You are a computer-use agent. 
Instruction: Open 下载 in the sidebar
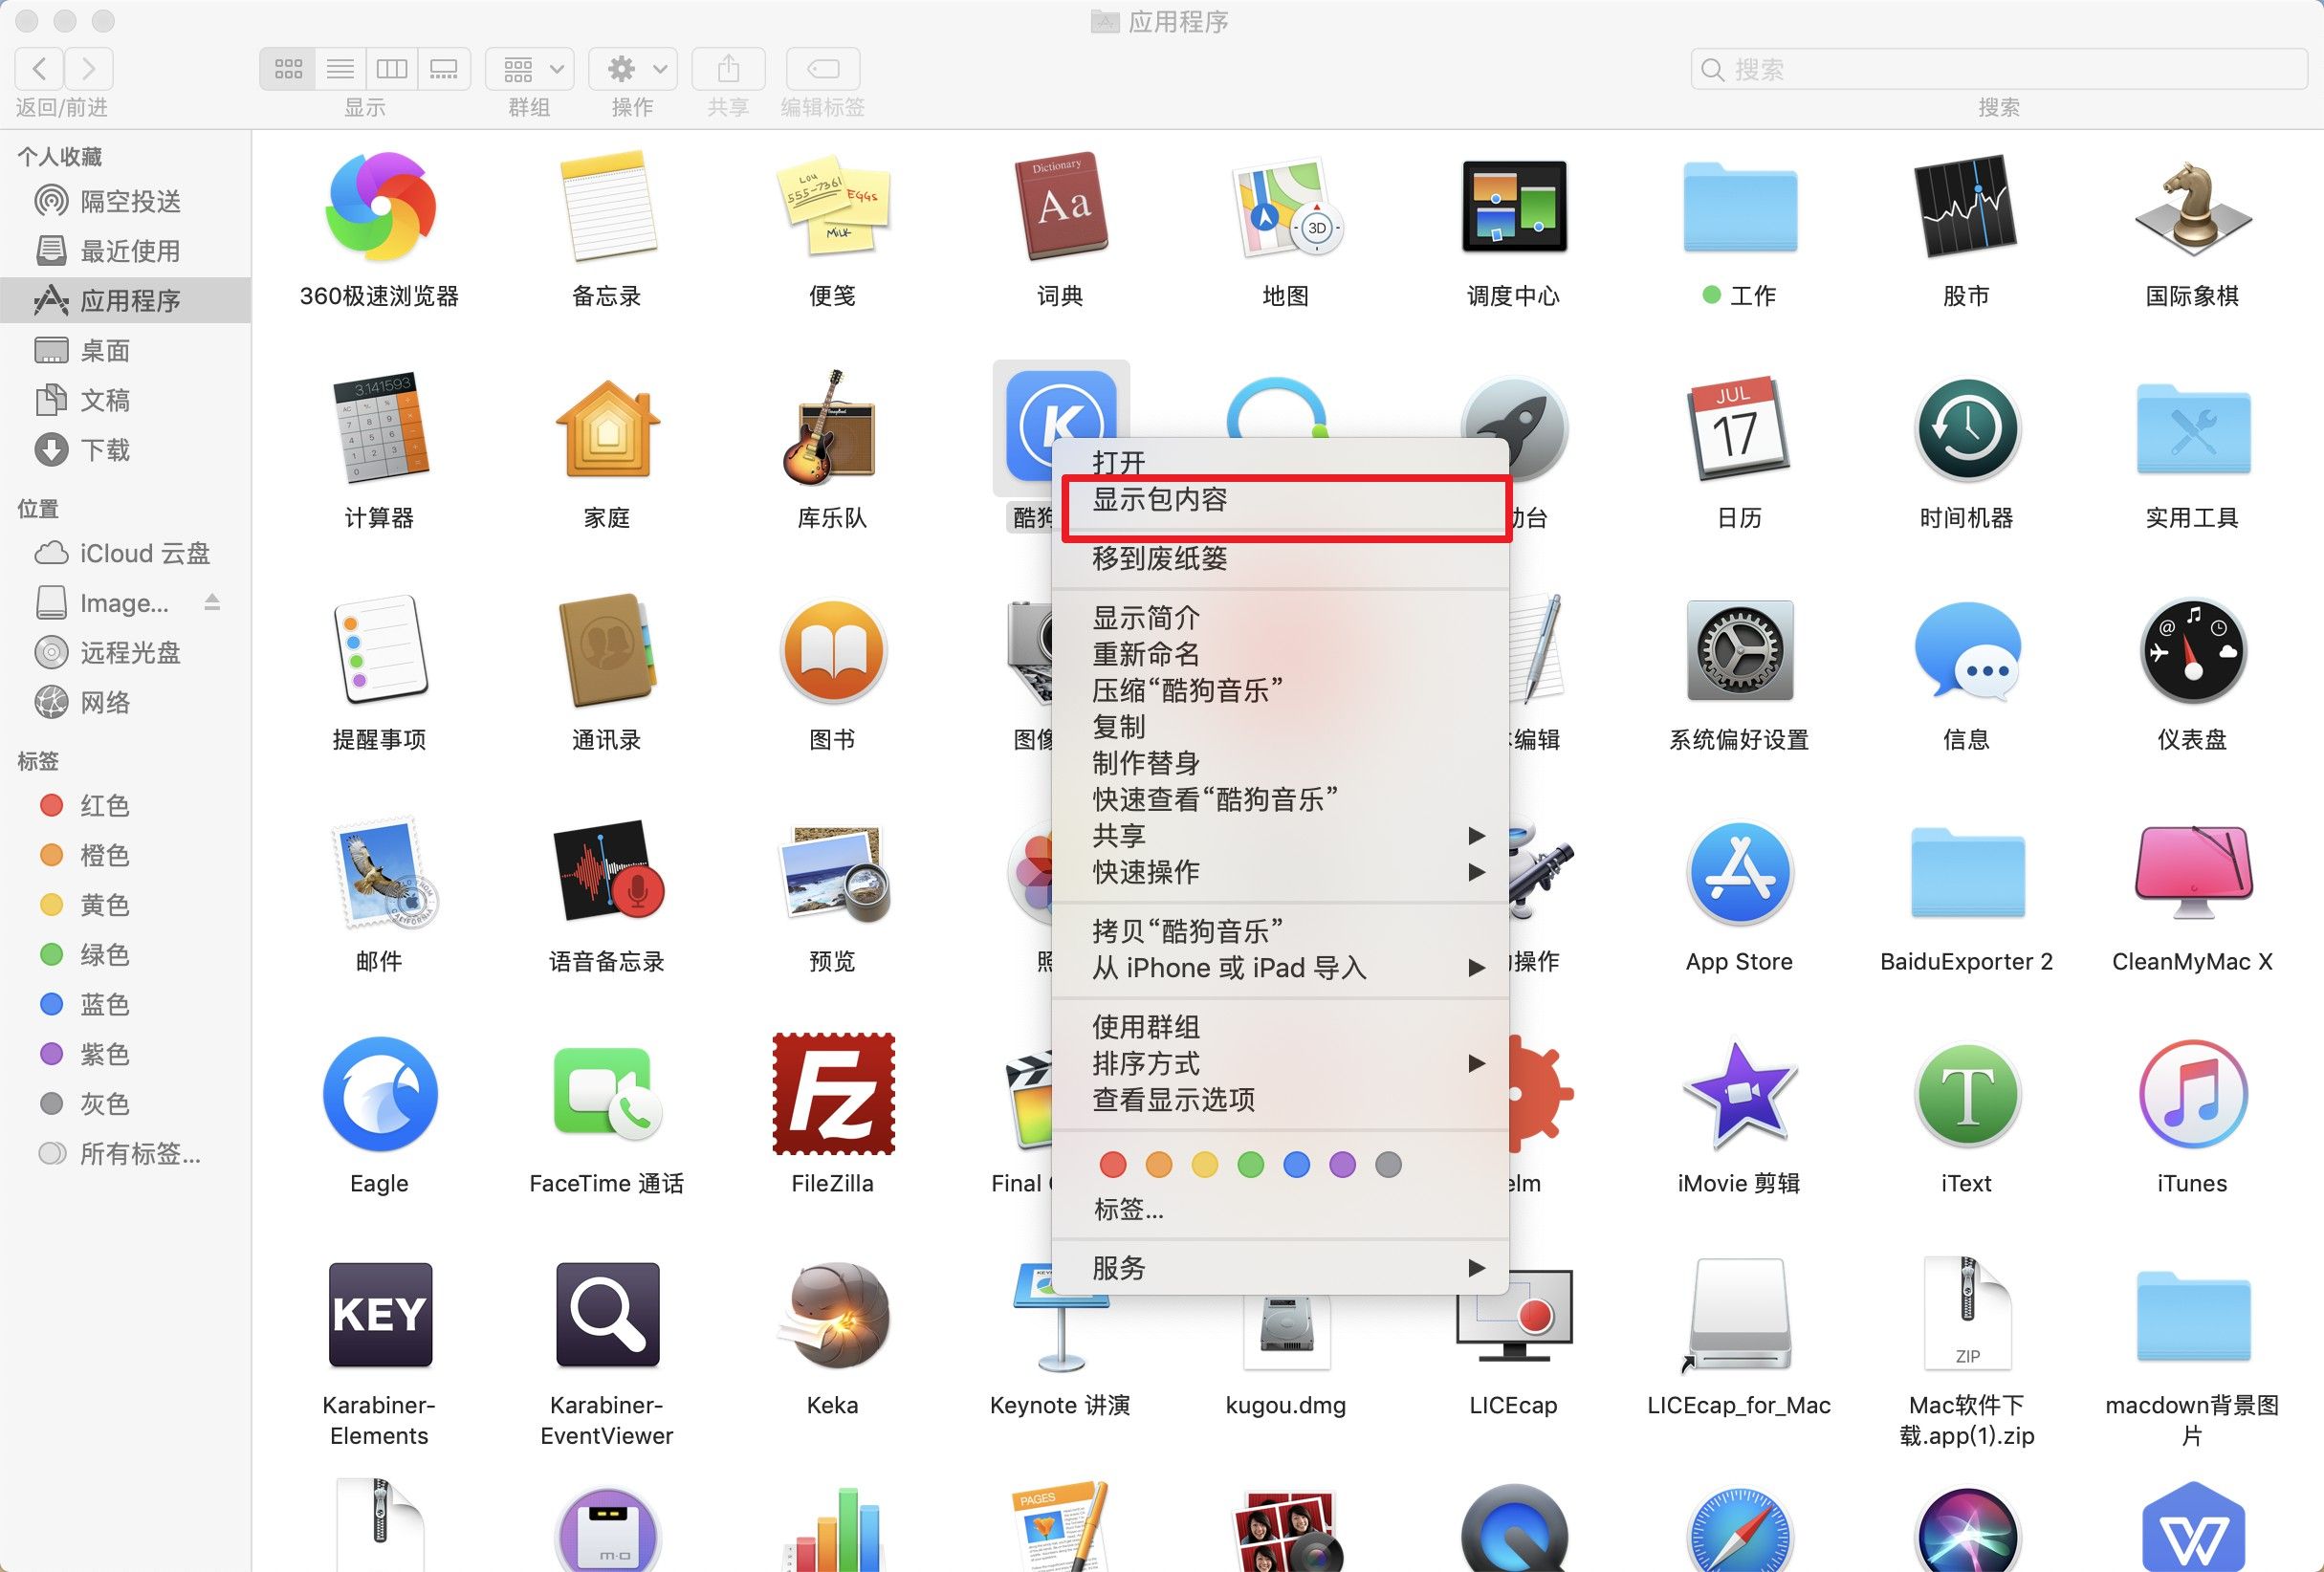click(125, 450)
